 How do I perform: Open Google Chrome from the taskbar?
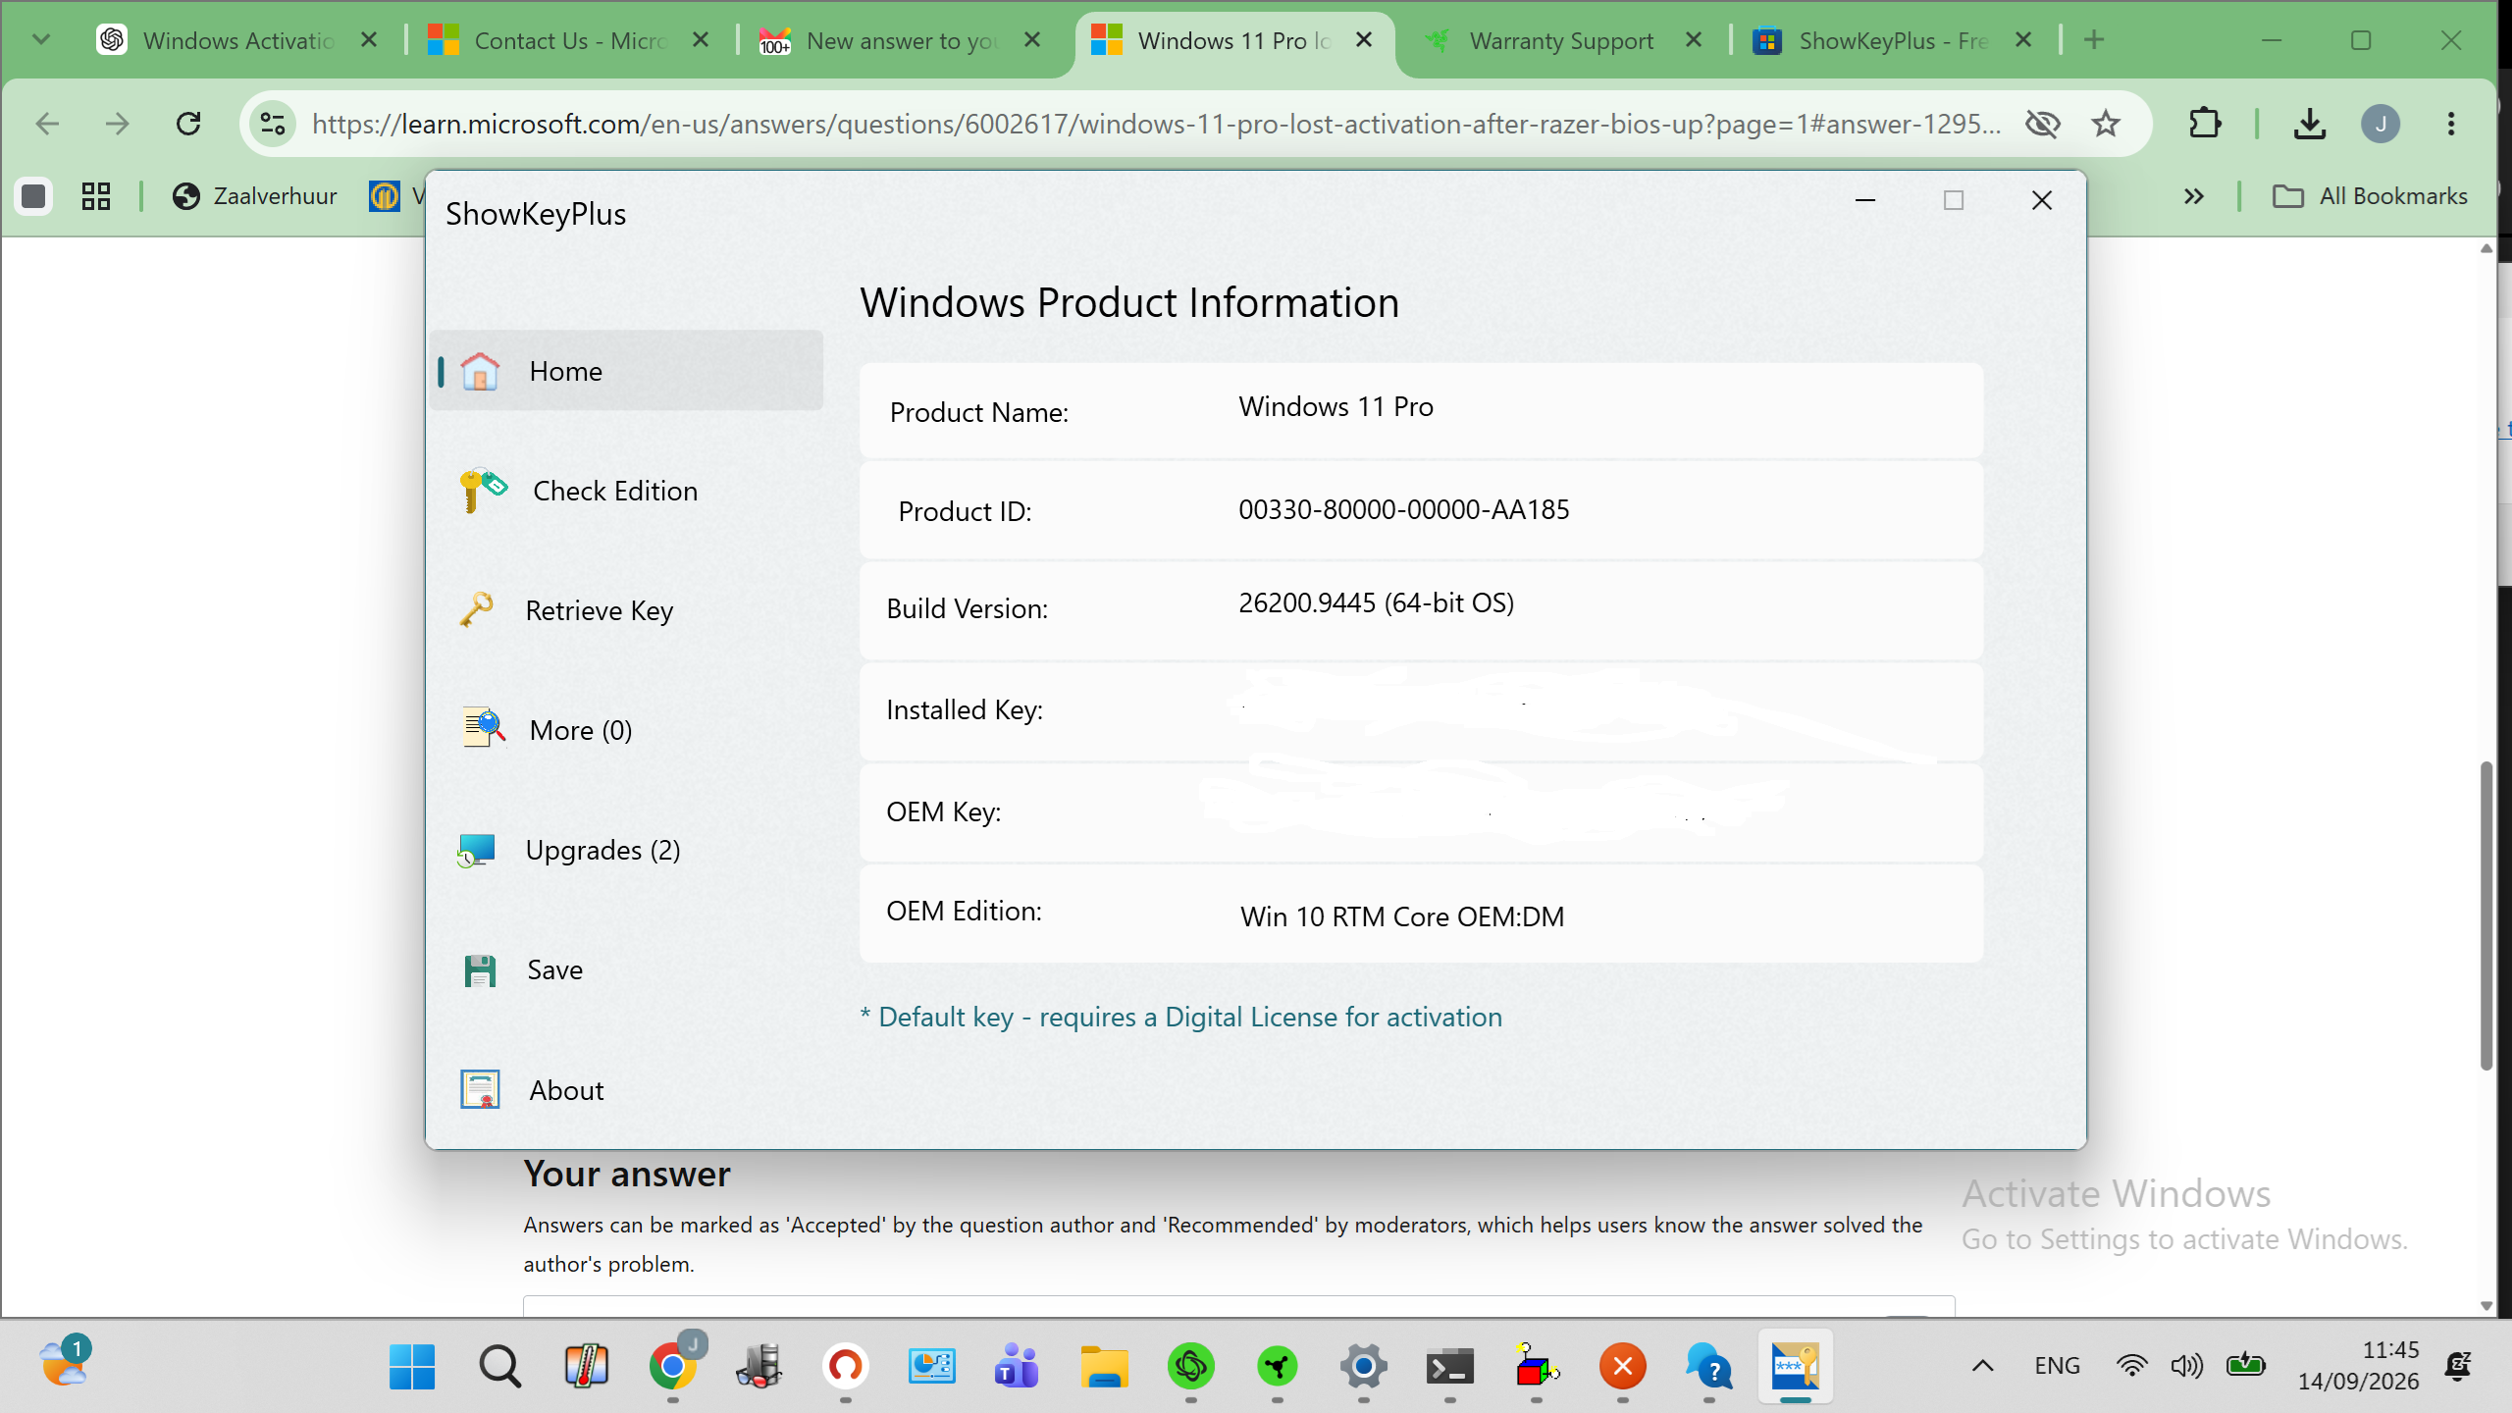click(672, 1366)
